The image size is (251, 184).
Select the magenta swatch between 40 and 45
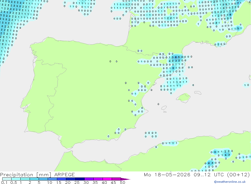107,179
